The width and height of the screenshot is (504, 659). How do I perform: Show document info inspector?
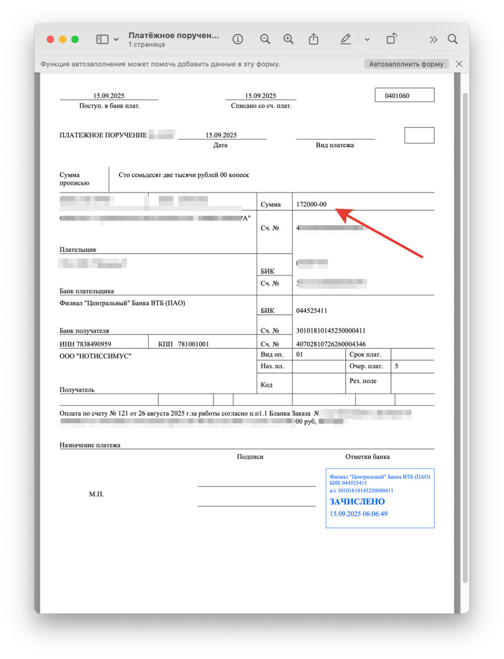238,39
